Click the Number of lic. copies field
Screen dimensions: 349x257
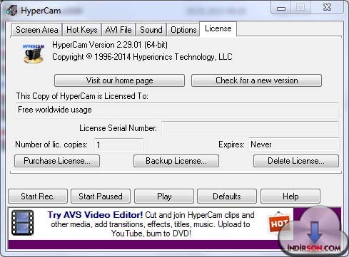118,145
